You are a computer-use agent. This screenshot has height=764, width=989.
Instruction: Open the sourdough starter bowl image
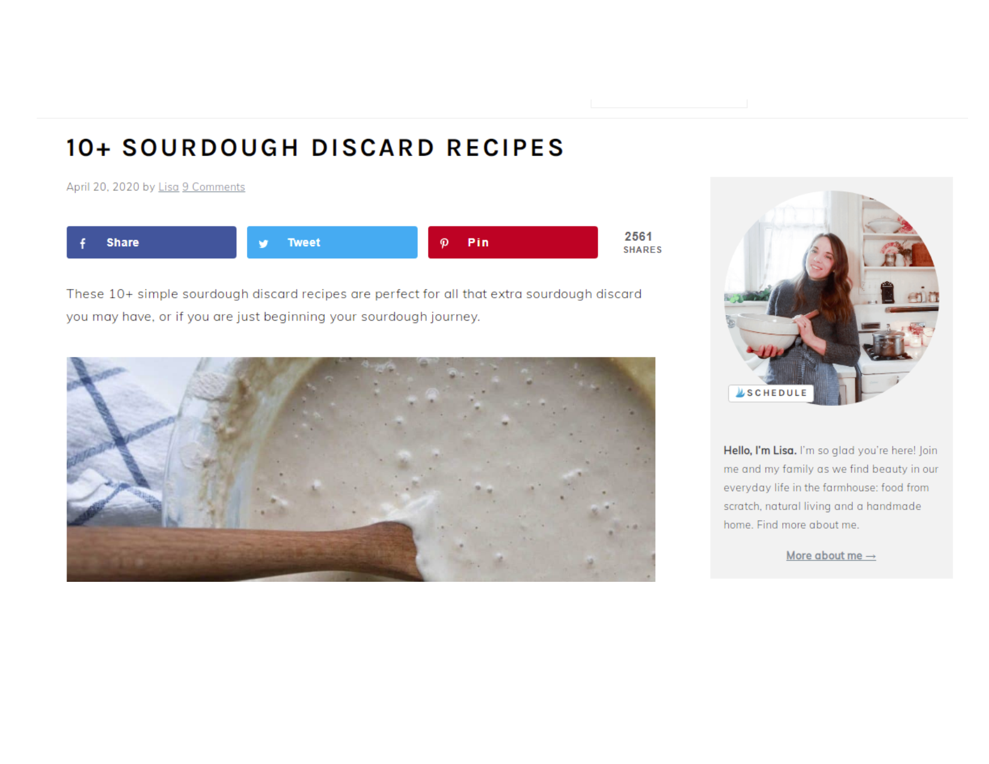coord(361,469)
